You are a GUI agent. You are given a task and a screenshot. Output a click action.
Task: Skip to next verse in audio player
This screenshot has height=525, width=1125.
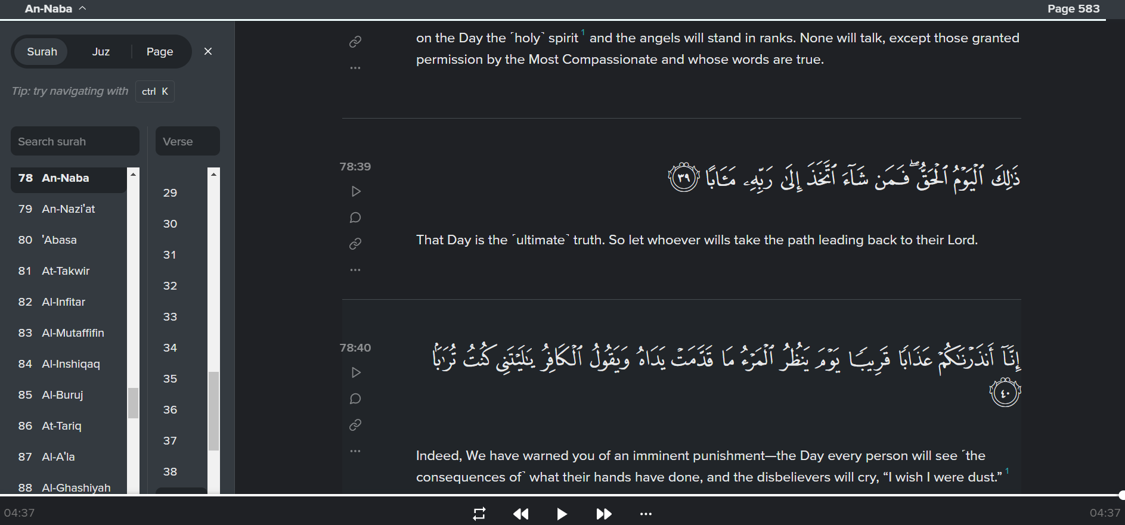(604, 514)
